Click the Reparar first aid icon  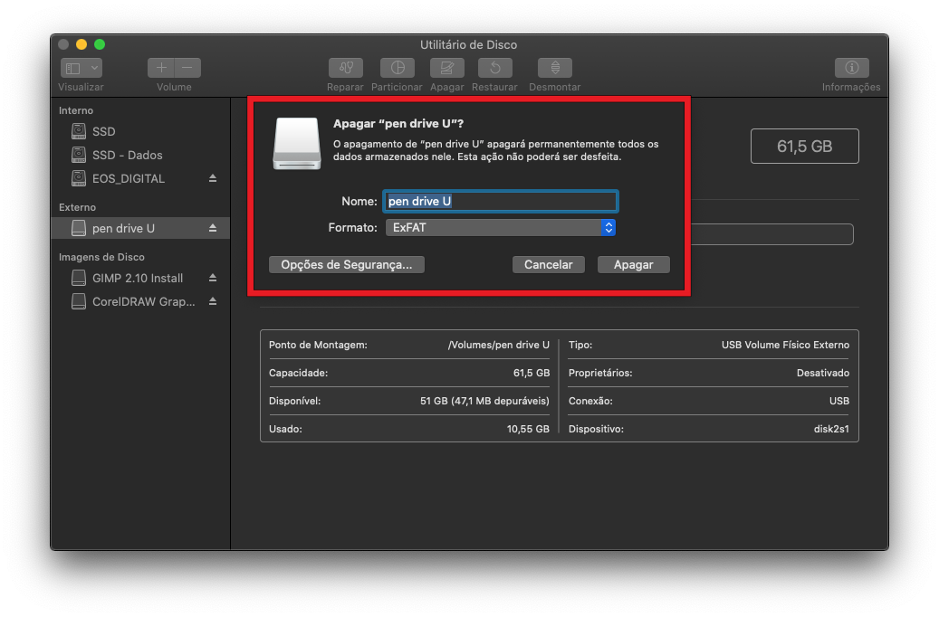coord(345,68)
